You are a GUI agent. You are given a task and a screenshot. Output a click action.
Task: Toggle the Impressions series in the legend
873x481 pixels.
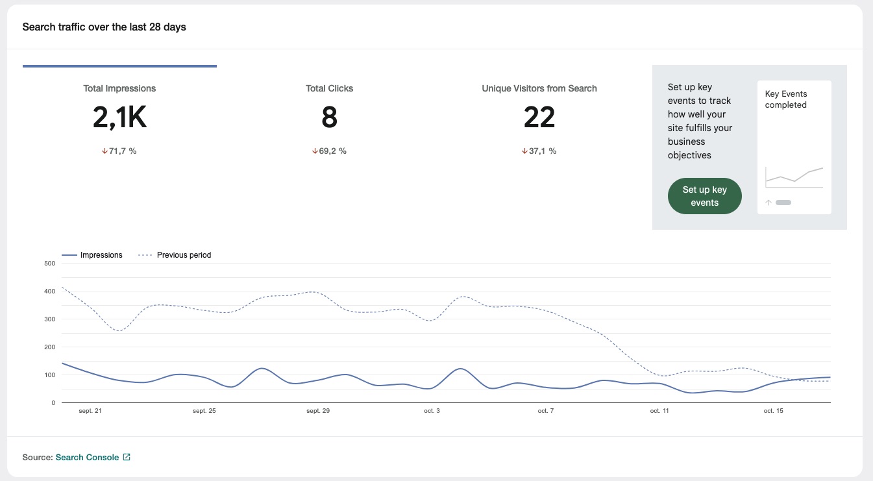pyautogui.click(x=101, y=255)
